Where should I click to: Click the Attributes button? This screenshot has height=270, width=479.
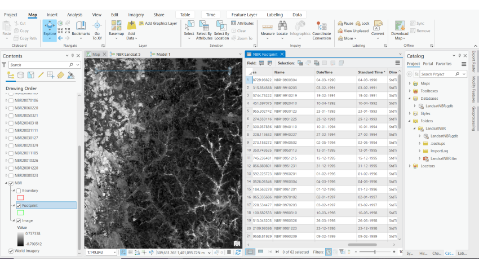click(242, 23)
